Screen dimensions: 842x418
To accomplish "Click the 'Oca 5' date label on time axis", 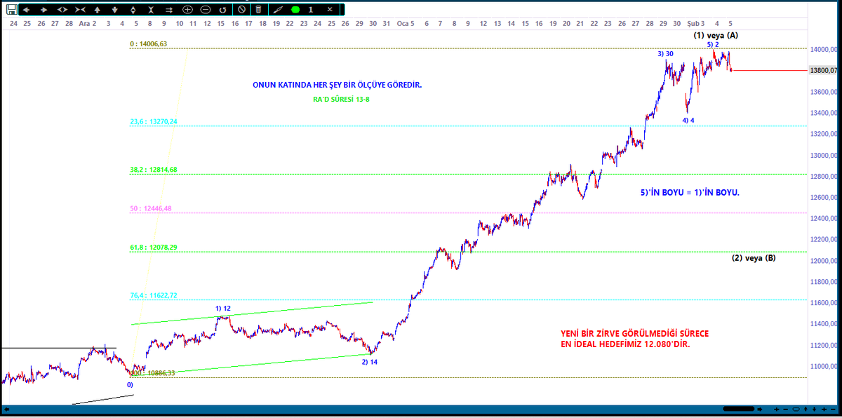I will coord(406,23).
